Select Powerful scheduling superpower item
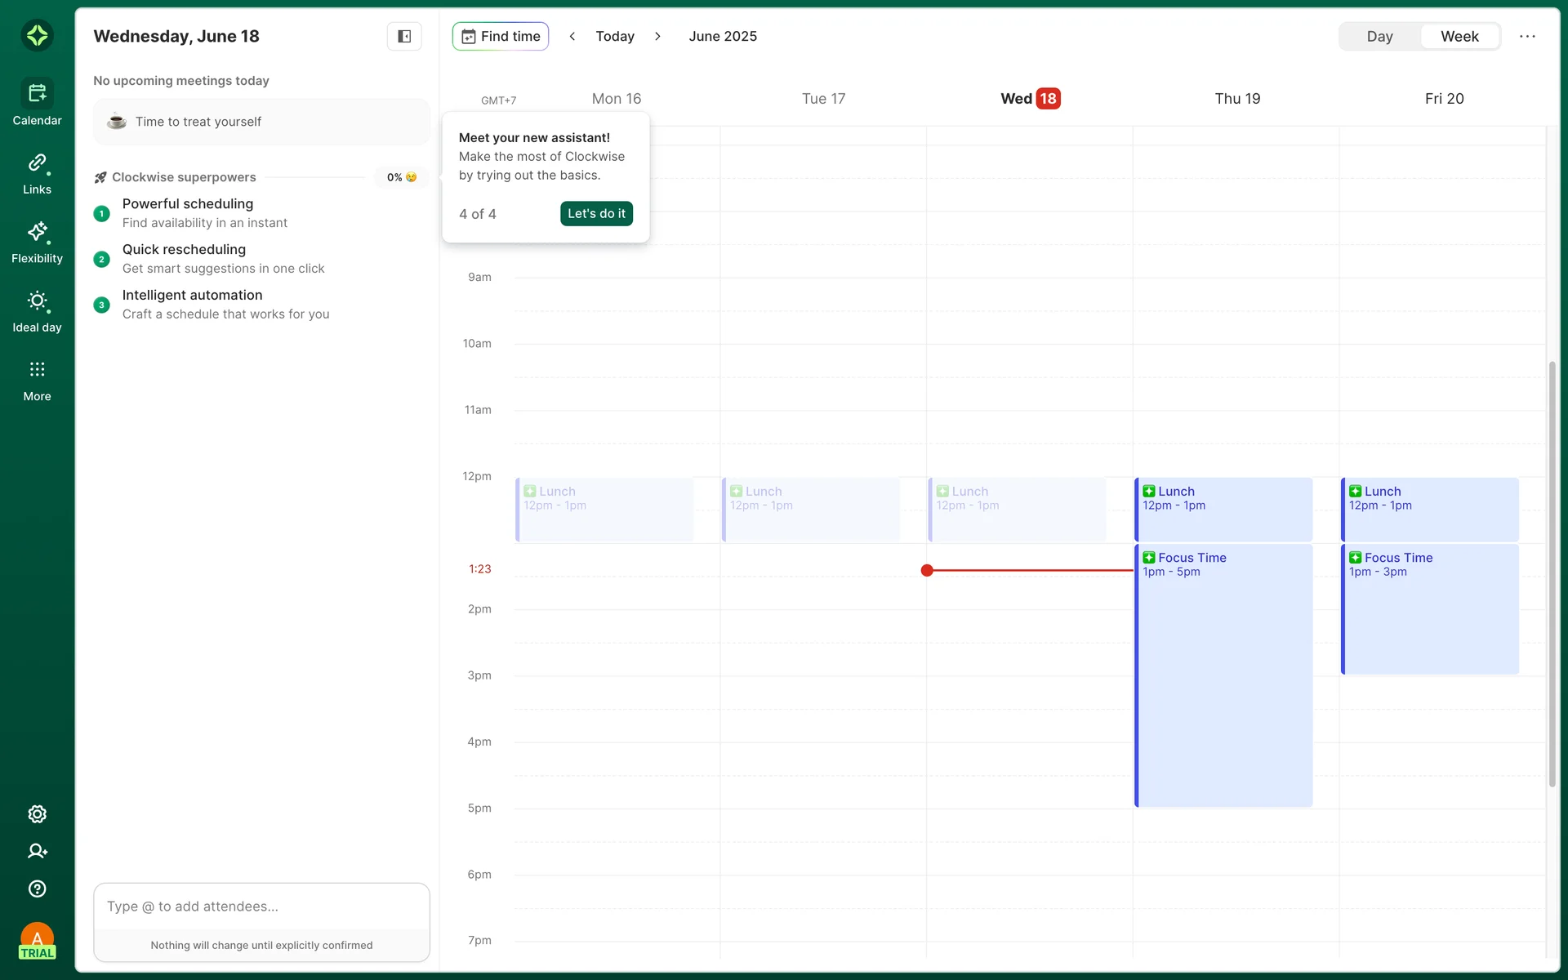 pyautogui.click(x=188, y=204)
